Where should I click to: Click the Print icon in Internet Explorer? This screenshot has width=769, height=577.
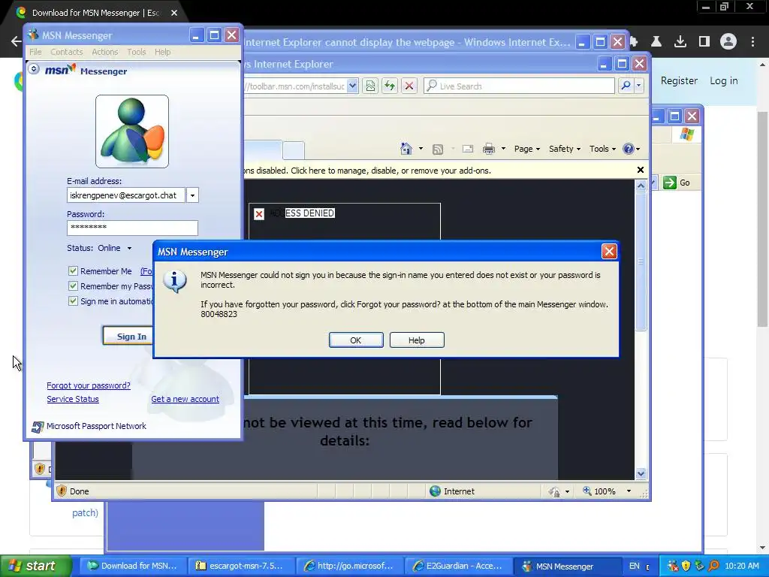489,149
